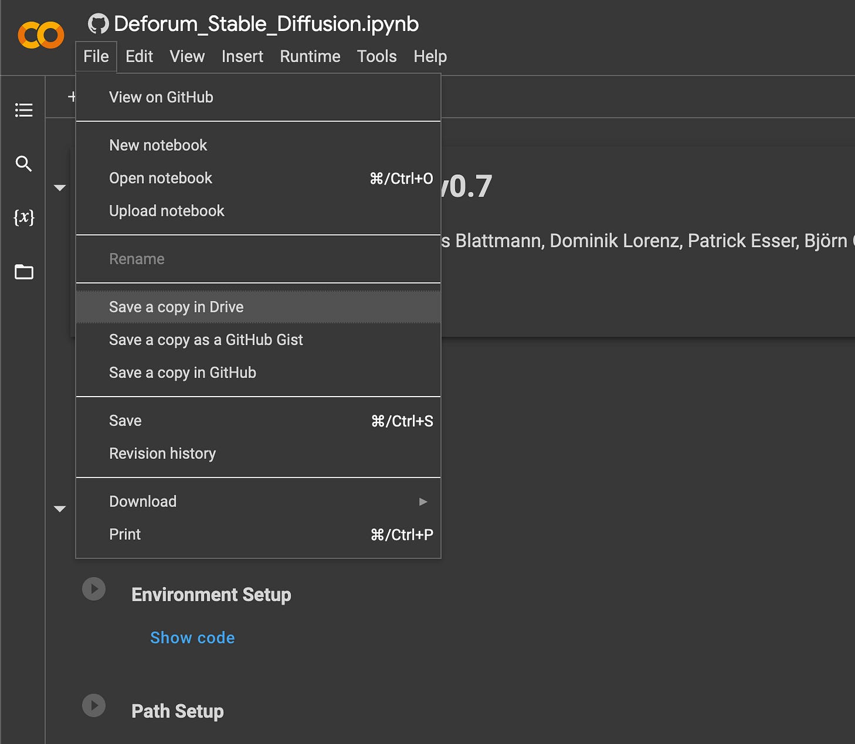Viewport: 855px width, 744px height.
Task: Open the table of contents sidebar icon
Action: click(x=23, y=110)
